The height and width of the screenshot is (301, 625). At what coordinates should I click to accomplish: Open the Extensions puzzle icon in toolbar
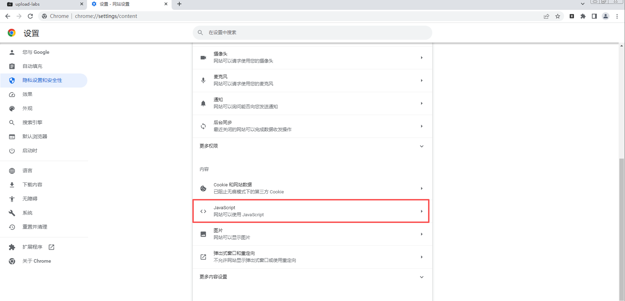[583, 16]
